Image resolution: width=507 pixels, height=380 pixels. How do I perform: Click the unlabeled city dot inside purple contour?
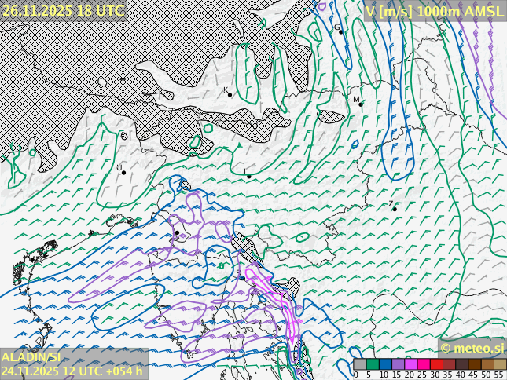pos(177,233)
